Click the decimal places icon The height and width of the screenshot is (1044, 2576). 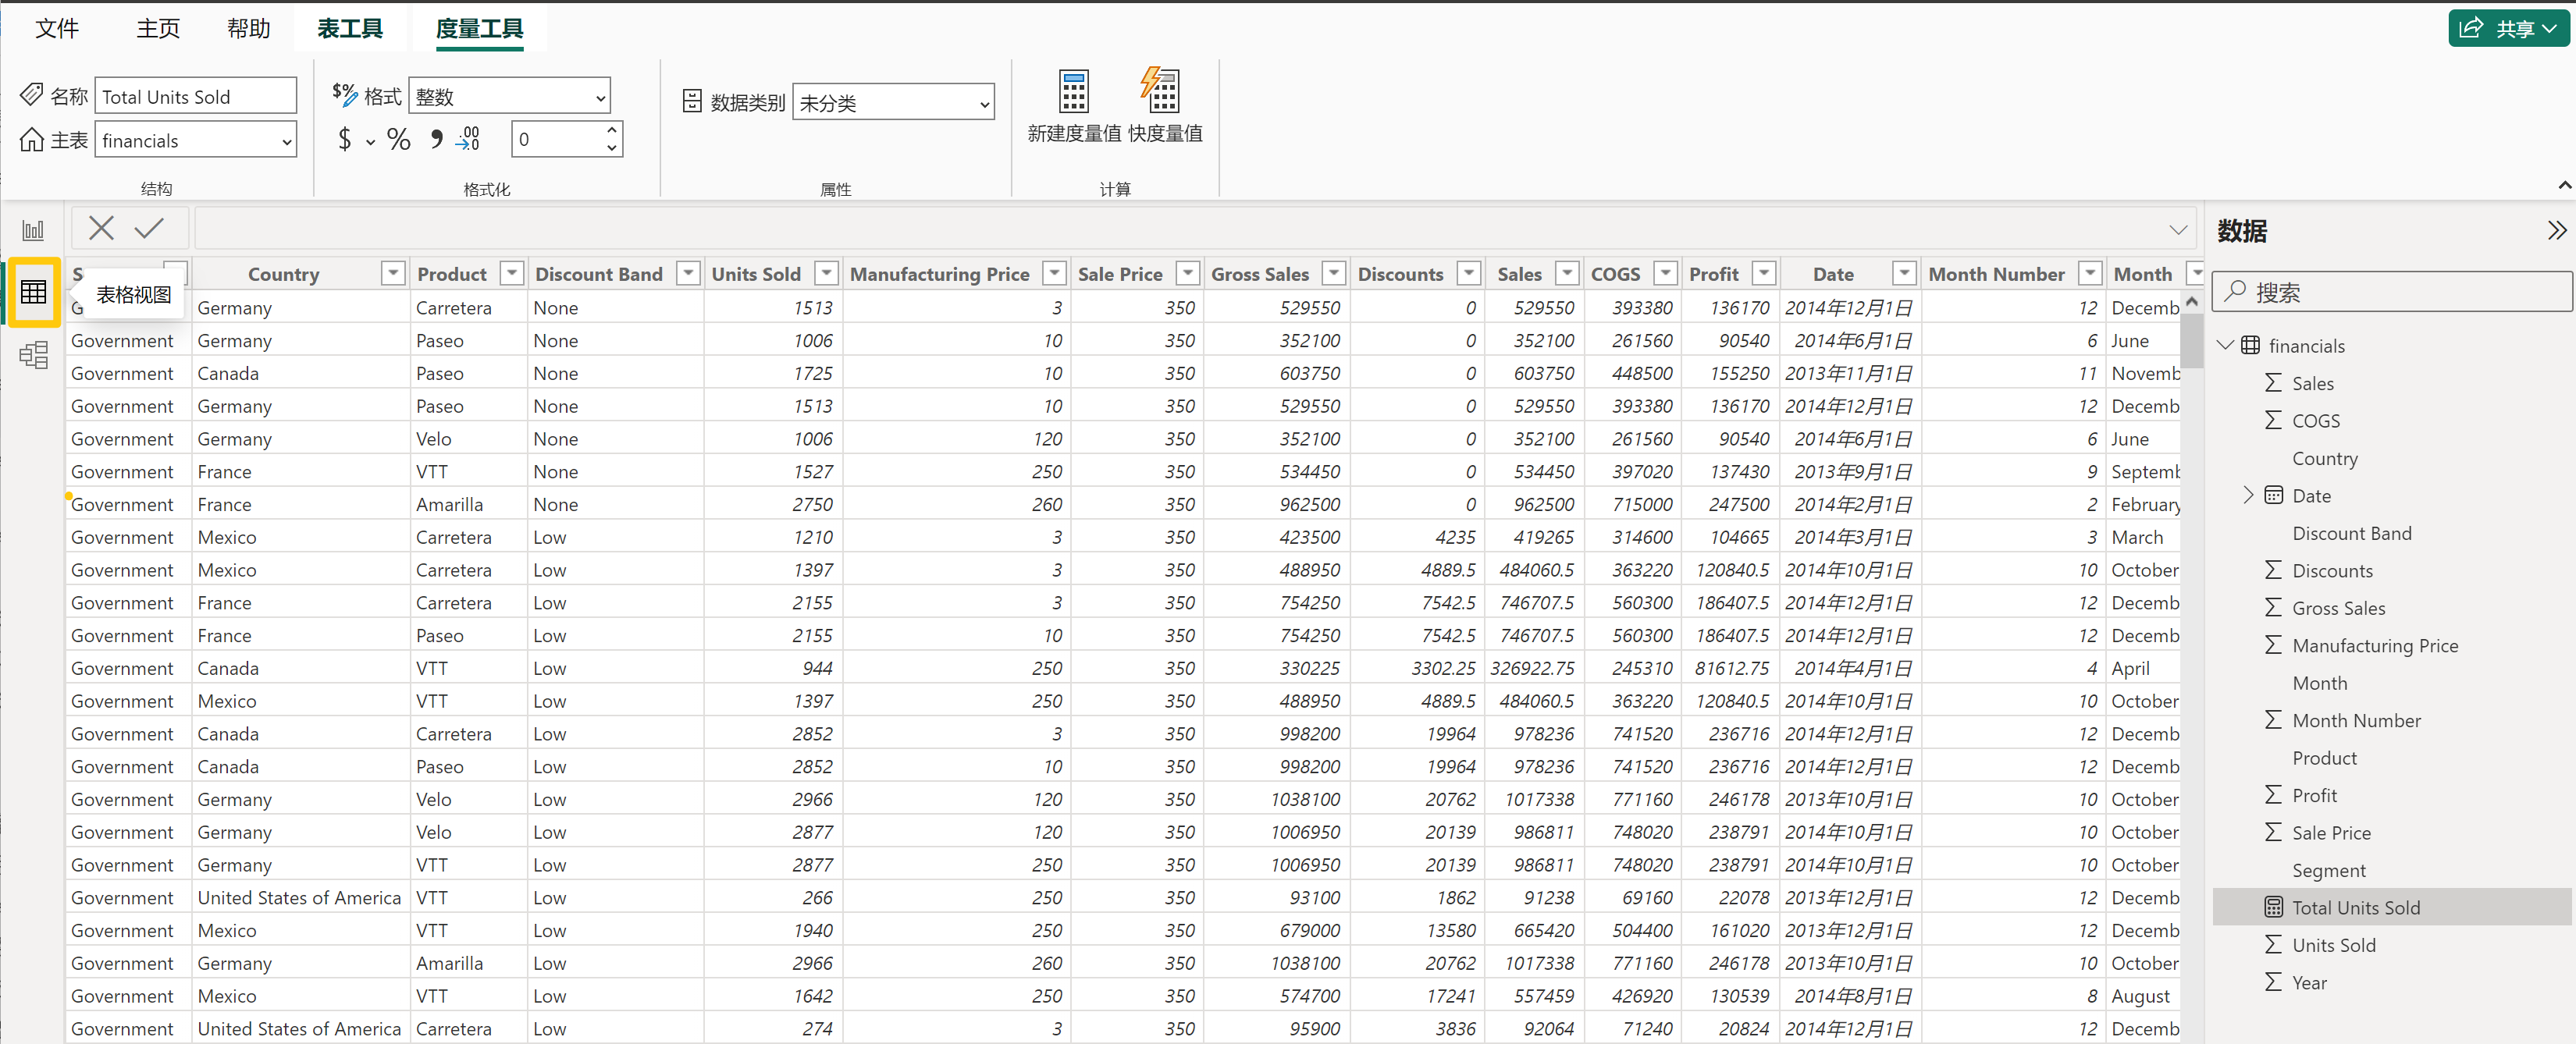[468, 140]
